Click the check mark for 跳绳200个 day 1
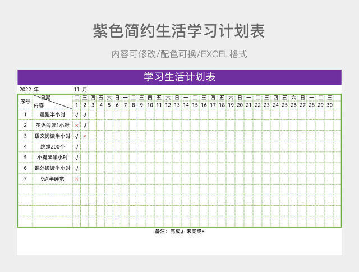Screen dimensions: 359x272 (x=77, y=147)
